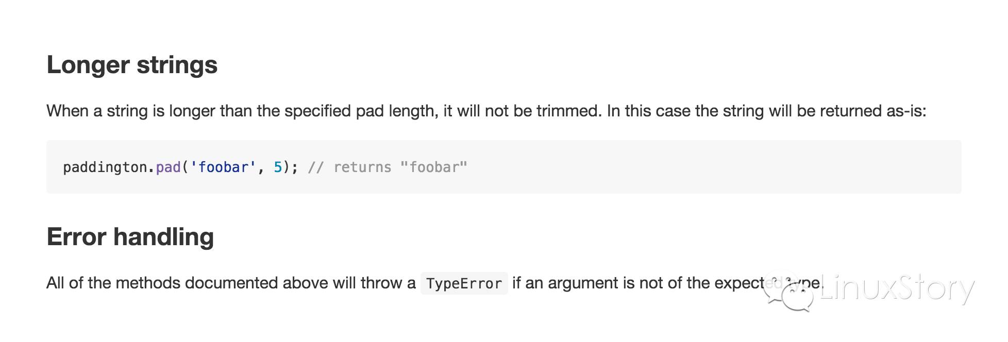Click "paddington" in the code block
The width and height of the screenshot is (1008, 342).
[x=105, y=167]
